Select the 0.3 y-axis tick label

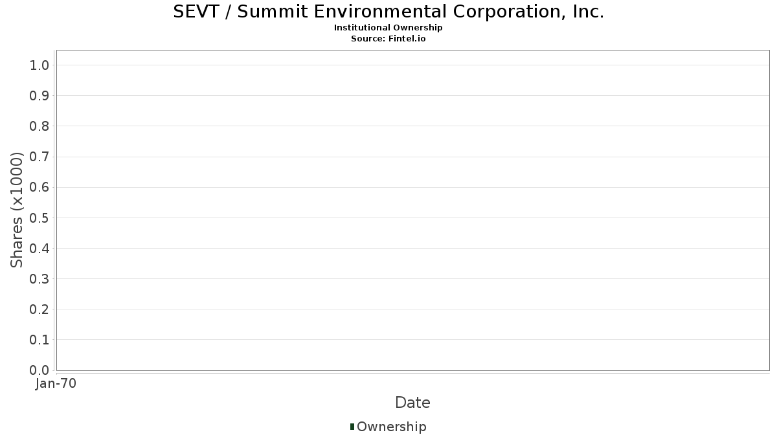coord(39,279)
